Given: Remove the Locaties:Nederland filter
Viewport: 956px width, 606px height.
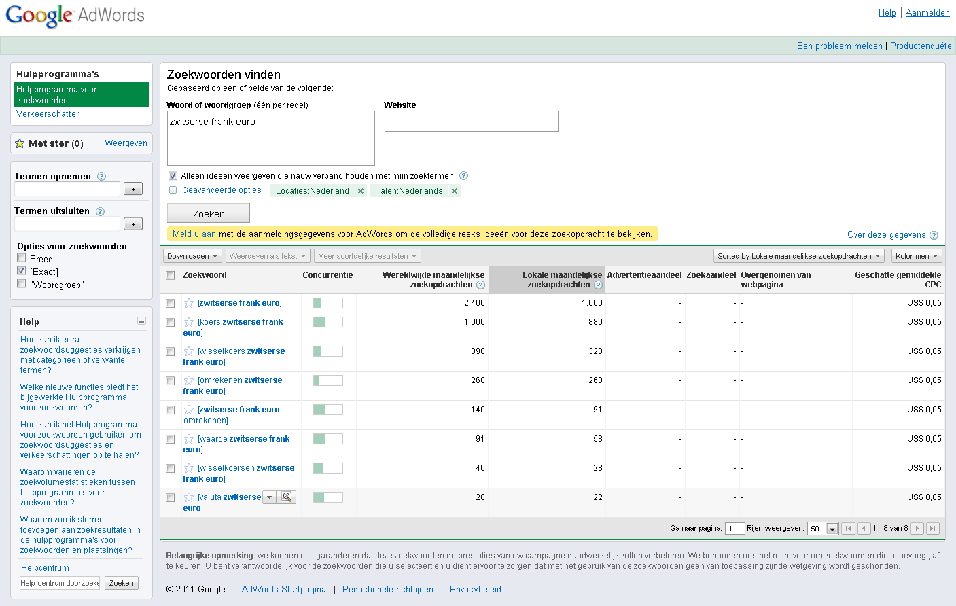Looking at the screenshot, I should coord(361,191).
